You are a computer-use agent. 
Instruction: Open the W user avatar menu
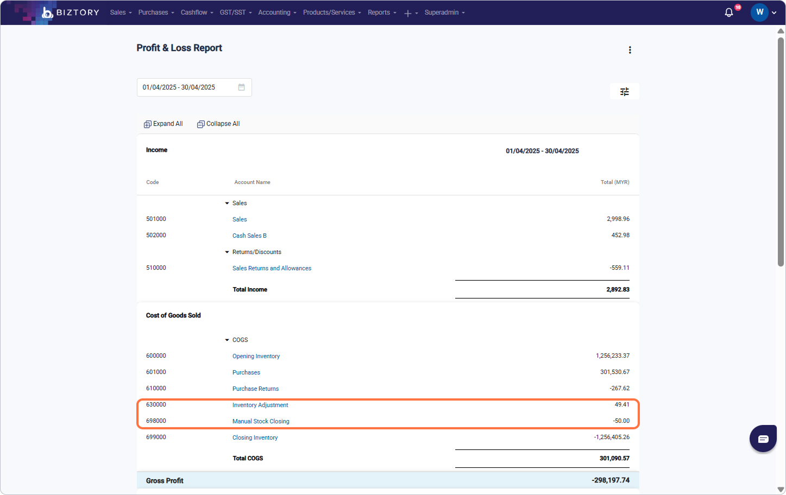click(x=759, y=12)
